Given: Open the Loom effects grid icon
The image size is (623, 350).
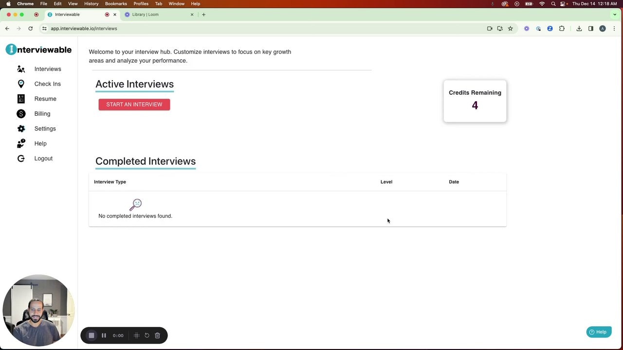Looking at the screenshot, I should (x=136, y=335).
